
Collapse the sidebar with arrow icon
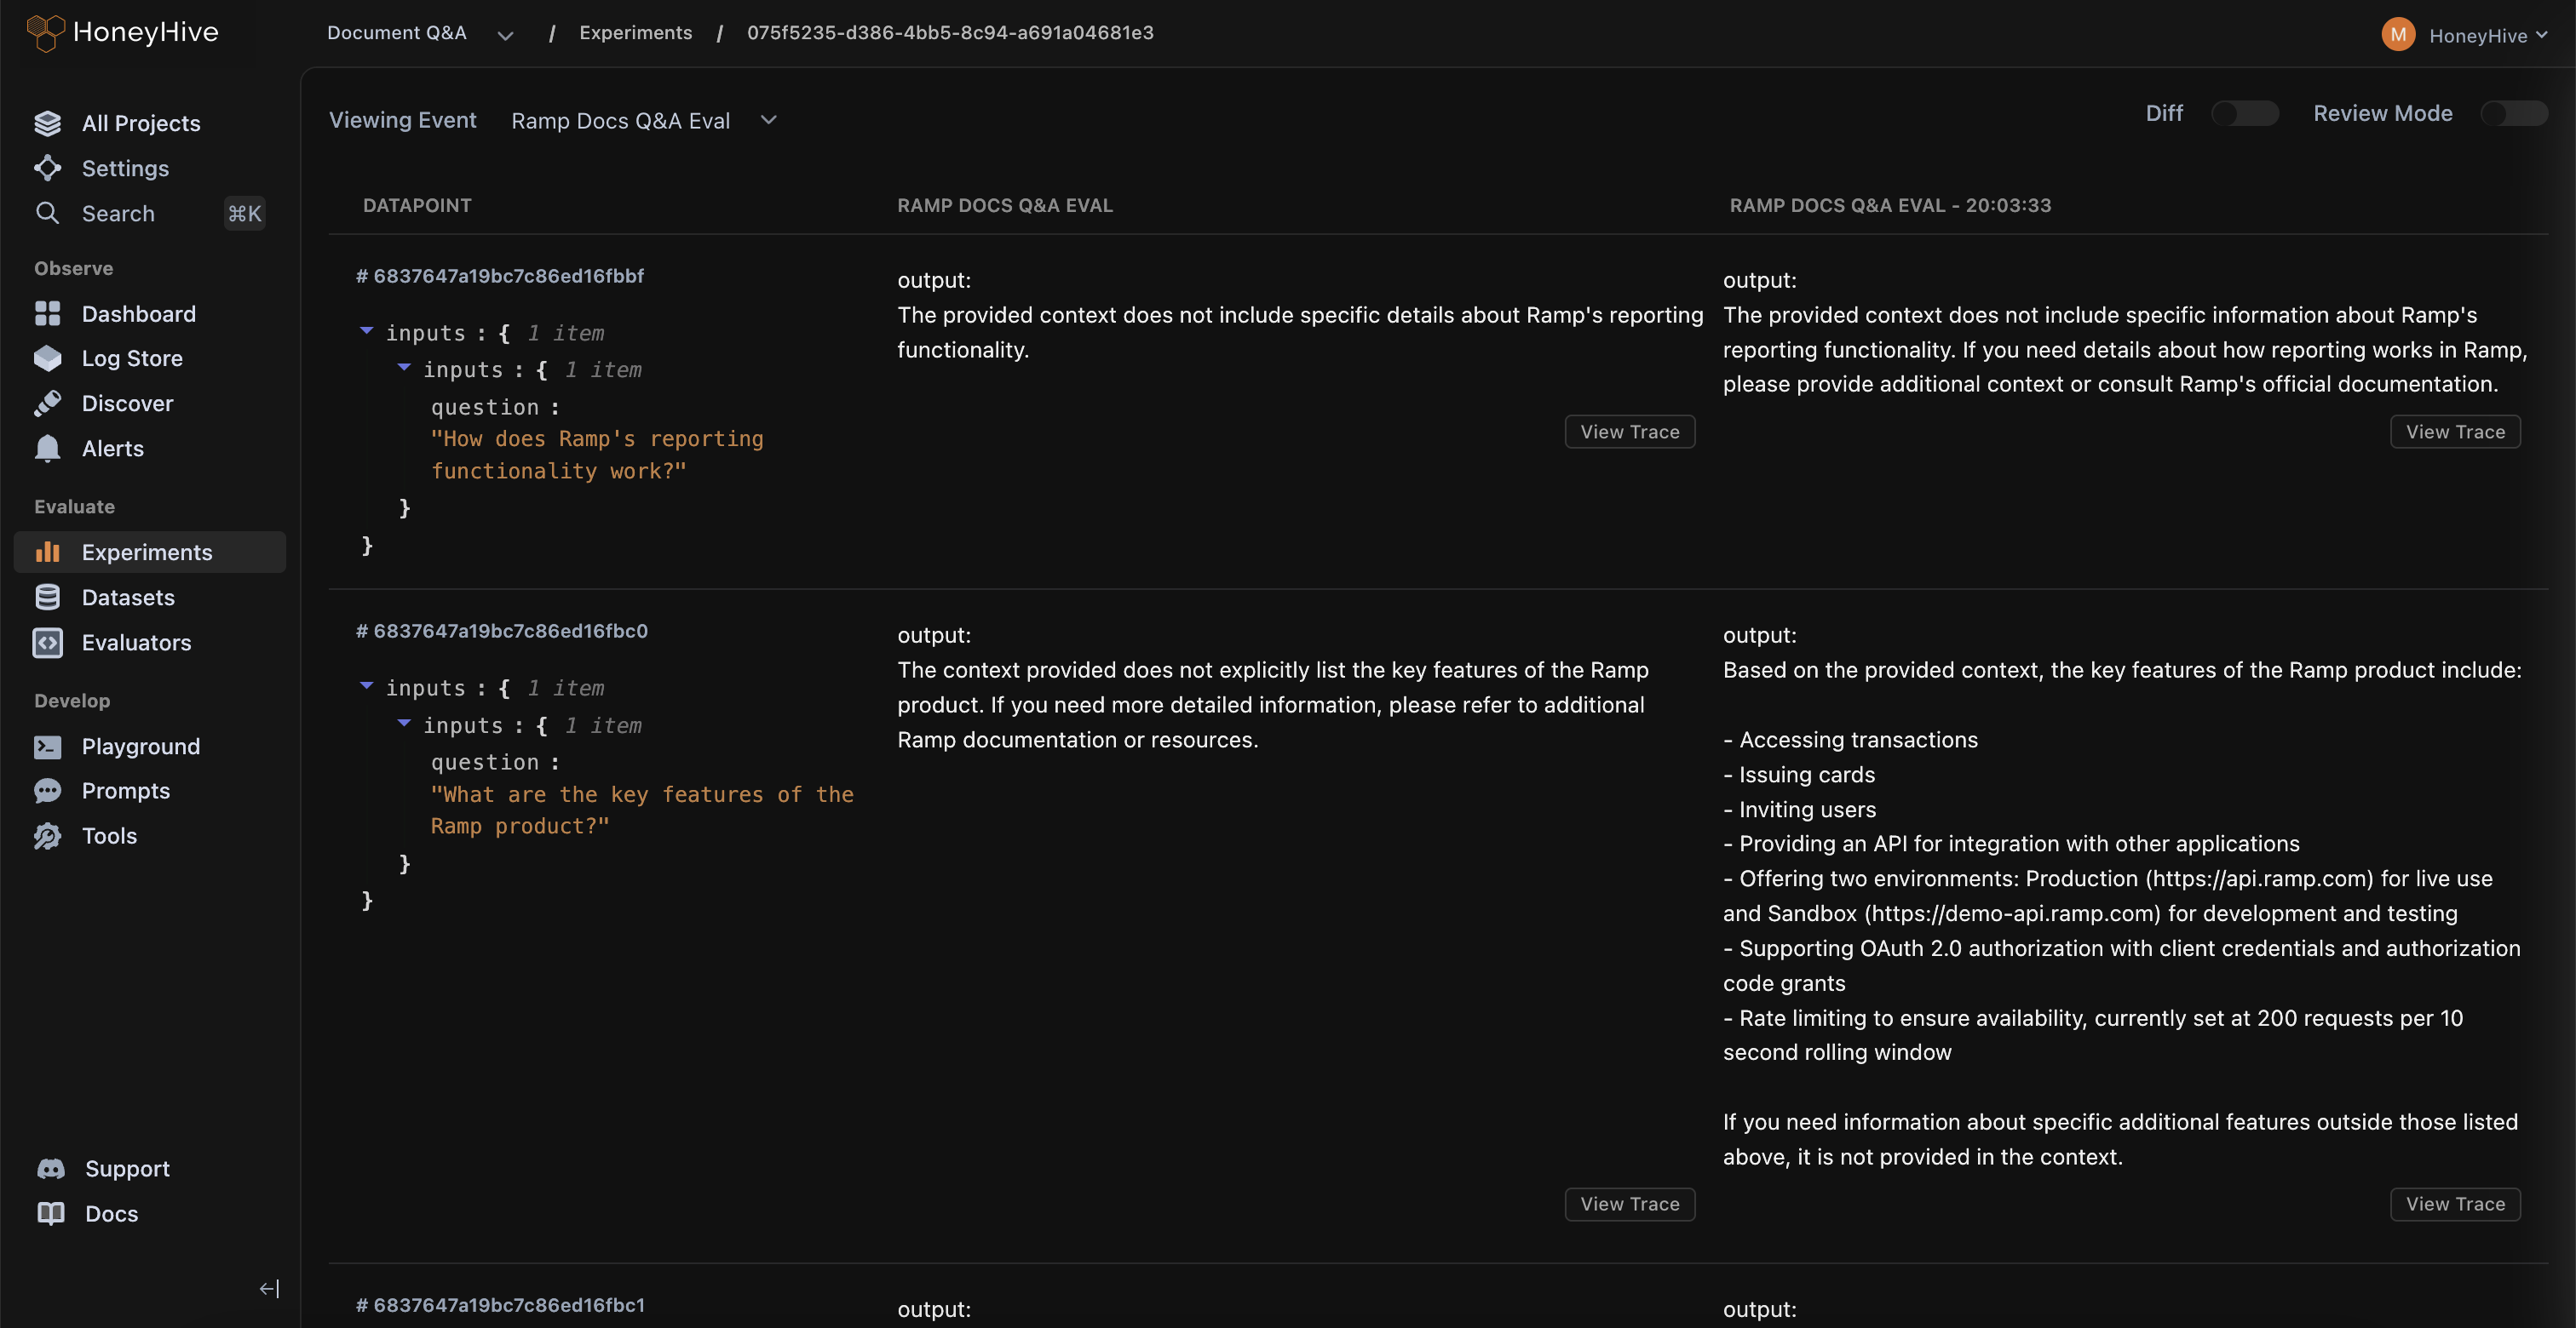[269, 1288]
